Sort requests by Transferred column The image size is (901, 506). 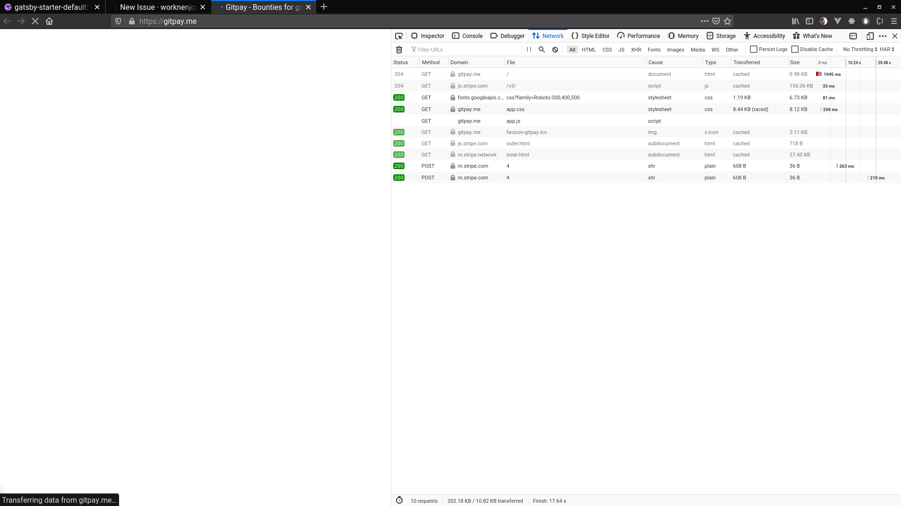point(759,62)
